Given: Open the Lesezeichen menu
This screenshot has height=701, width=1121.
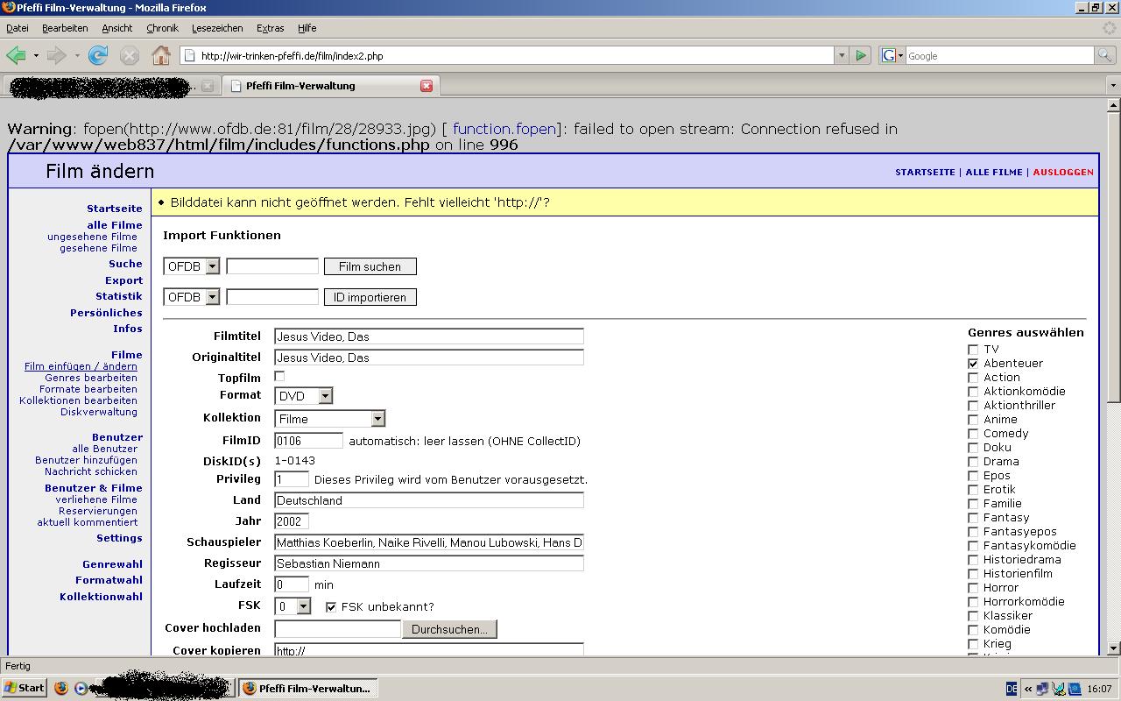Looking at the screenshot, I should click(217, 28).
